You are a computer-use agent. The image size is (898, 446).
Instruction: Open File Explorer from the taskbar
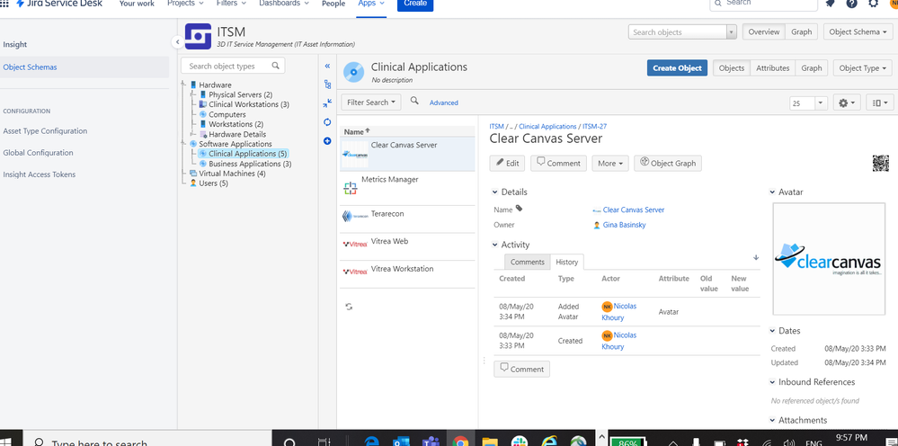(490, 442)
